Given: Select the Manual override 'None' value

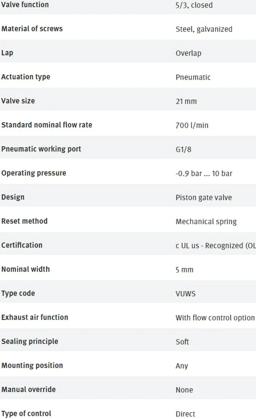Looking at the screenshot, I should (x=184, y=390).
